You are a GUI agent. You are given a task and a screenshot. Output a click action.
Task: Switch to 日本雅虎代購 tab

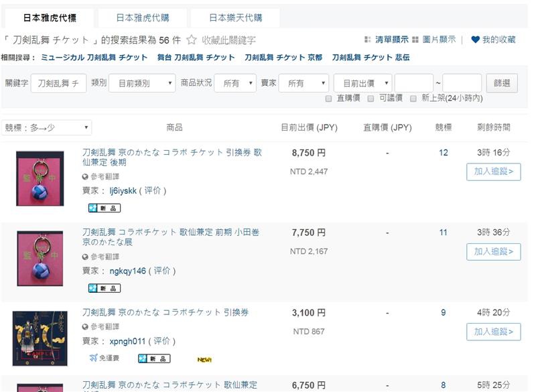pos(143,18)
